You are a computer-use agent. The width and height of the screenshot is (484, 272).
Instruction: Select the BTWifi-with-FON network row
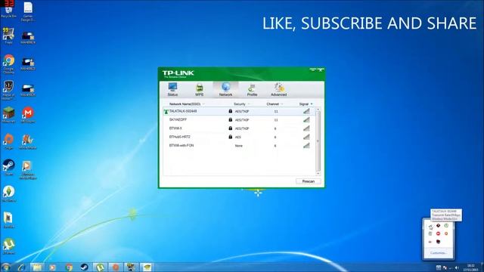[239, 146]
